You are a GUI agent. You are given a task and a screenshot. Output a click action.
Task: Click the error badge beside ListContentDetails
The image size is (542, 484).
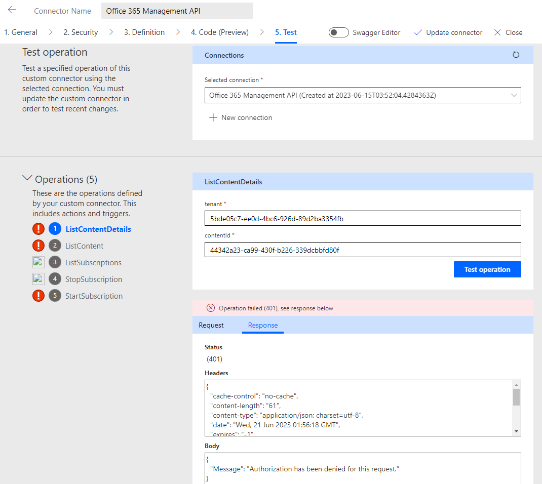[38, 229]
